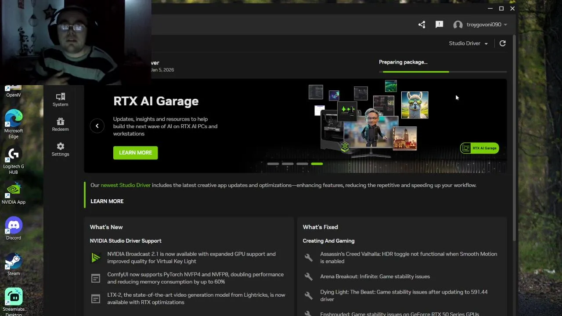Click the RTX AI Garage badge
The width and height of the screenshot is (562, 316).
click(479, 148)
